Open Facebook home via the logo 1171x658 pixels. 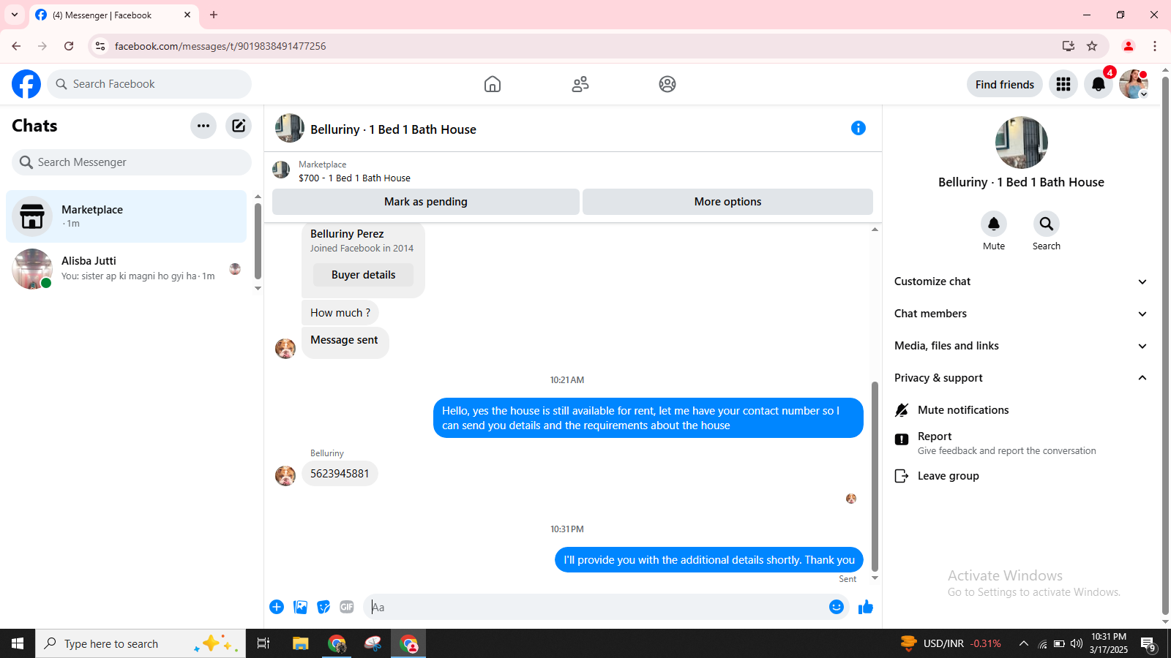26,84
